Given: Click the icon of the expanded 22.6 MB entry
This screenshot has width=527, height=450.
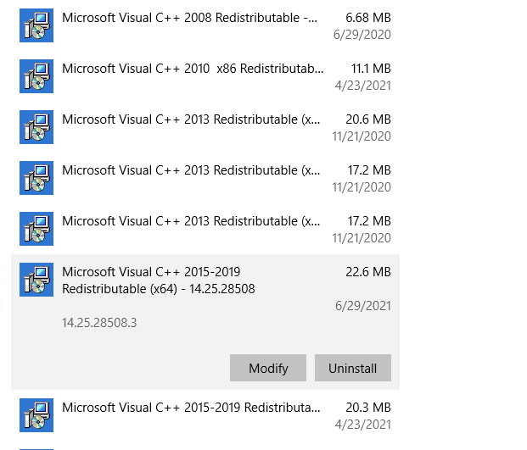Looking at the screenshot, I should click(x=36, y=280).
